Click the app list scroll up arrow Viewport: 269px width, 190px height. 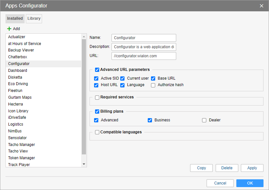click(84, 37)
